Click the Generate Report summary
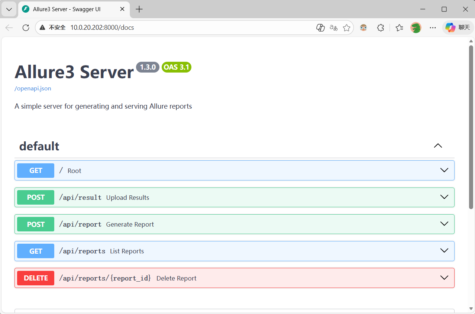The image size is (475, 314). (130, 224)
